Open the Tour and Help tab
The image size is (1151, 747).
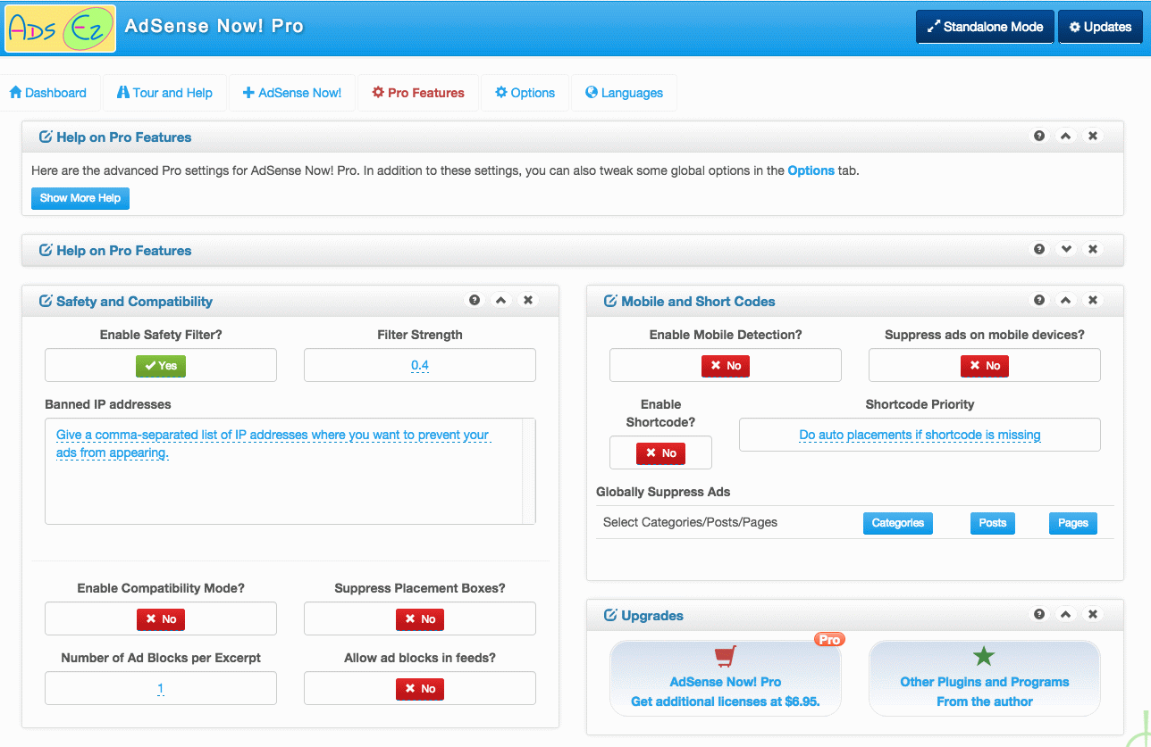164,93
